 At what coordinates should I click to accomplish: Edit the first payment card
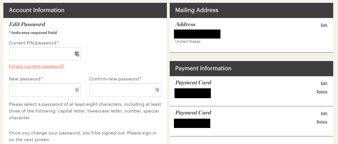coord(324,83)
